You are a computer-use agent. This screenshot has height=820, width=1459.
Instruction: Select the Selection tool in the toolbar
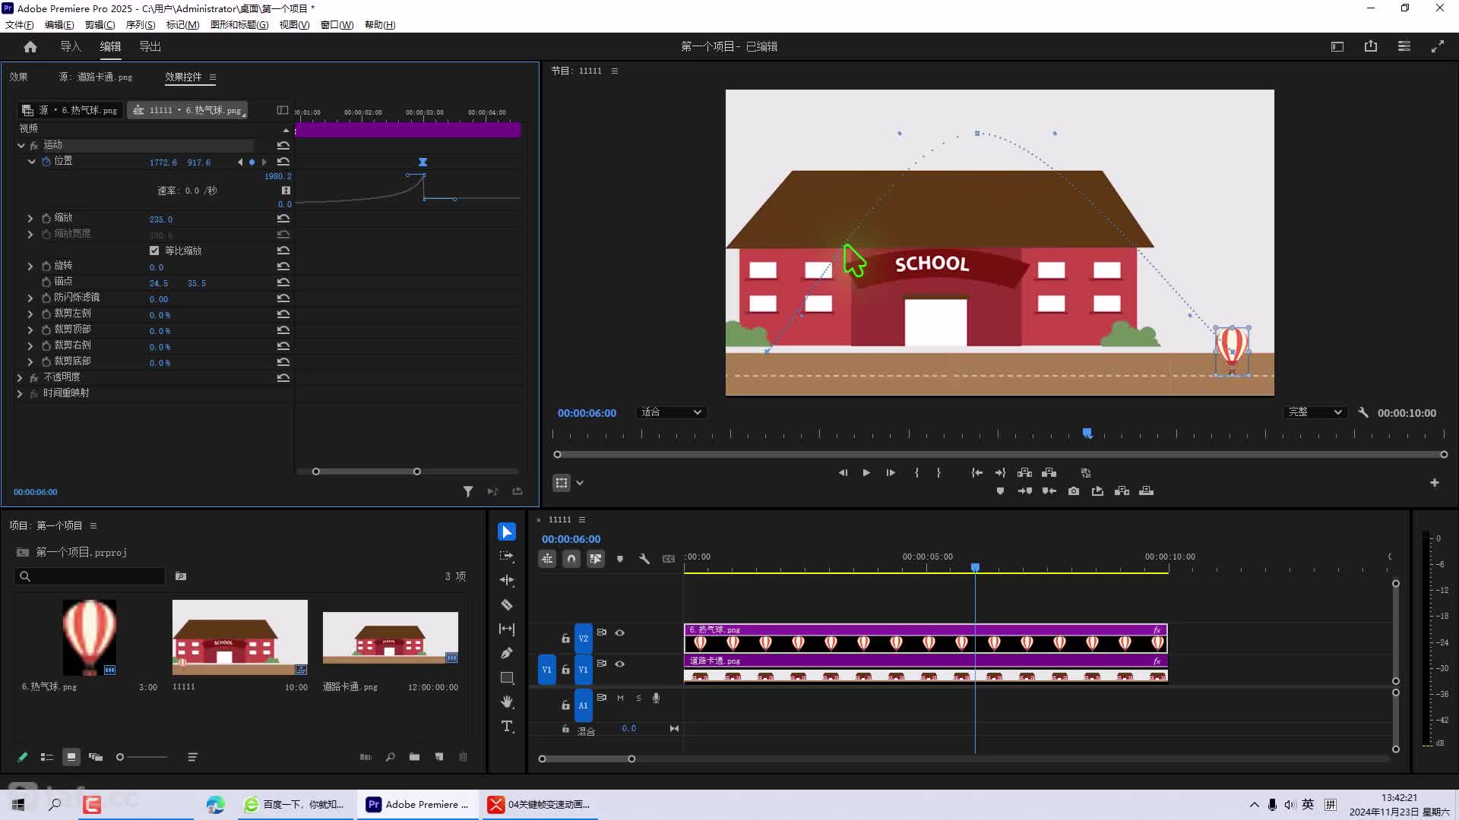[x=507, y=532]
